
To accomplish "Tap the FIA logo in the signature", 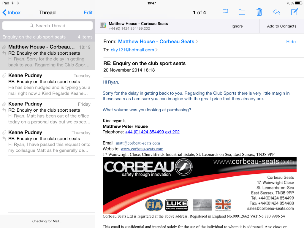I will pos(154,205).
